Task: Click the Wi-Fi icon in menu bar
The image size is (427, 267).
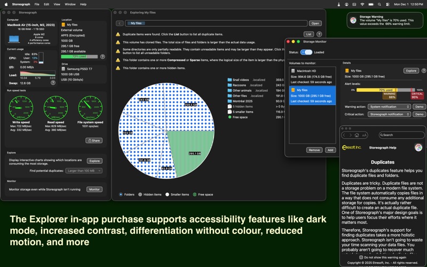Action: (362, 4)
